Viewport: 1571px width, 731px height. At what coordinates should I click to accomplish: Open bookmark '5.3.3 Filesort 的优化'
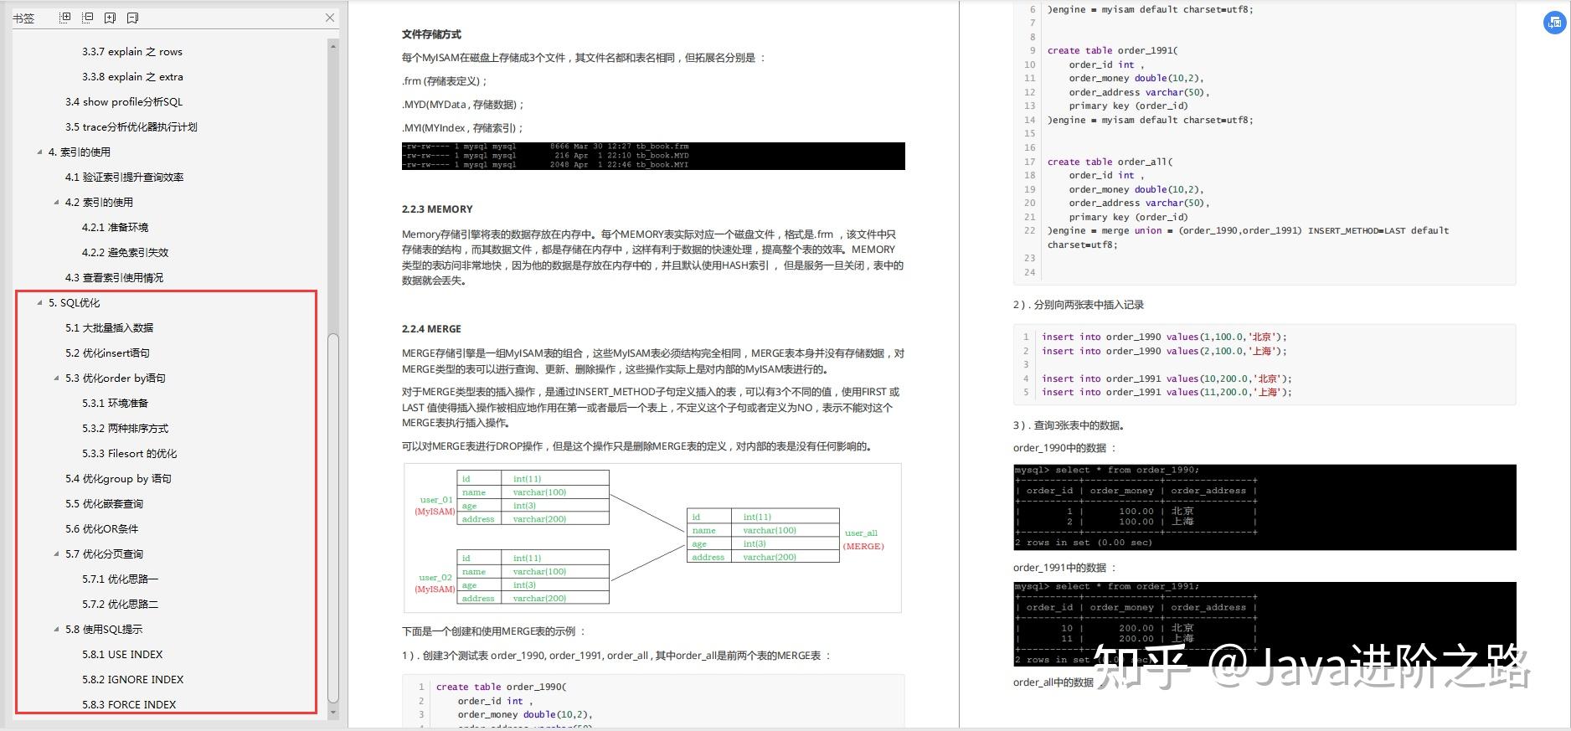130,454
